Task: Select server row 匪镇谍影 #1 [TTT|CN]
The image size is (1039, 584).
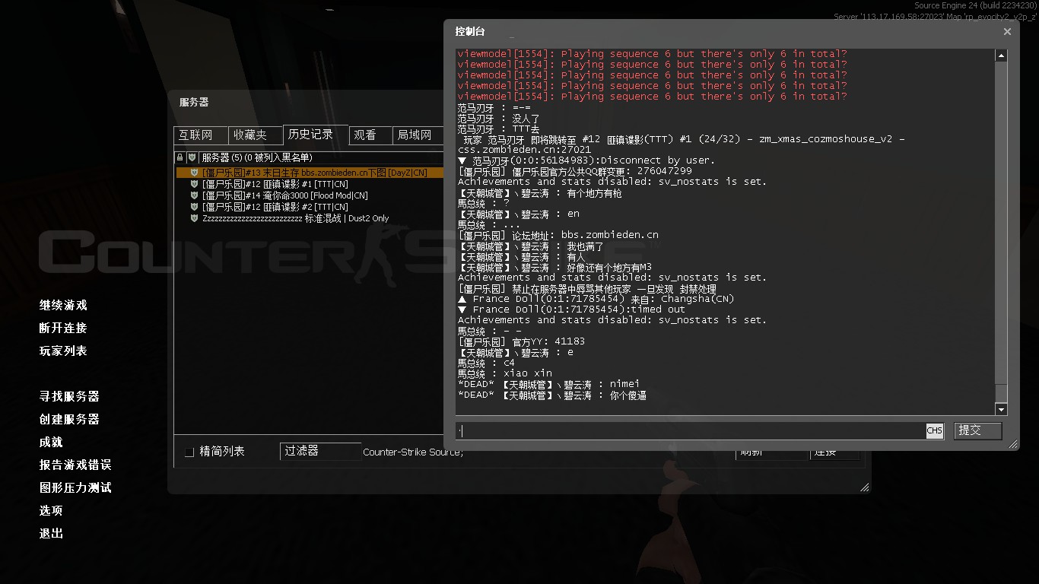Action: click(x=310, y=184)
